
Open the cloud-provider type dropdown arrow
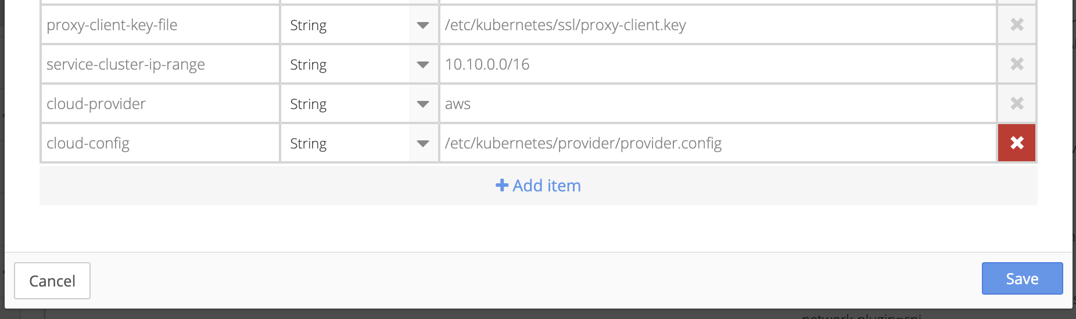click(423, 104)
